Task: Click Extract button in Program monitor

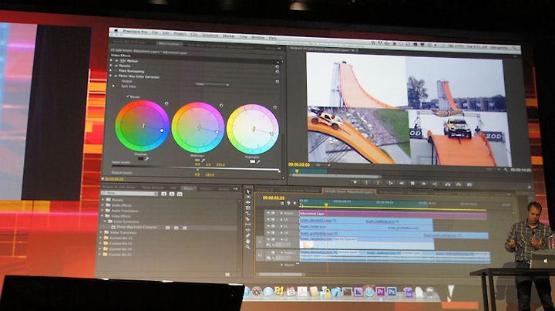Action: point(459,184)
